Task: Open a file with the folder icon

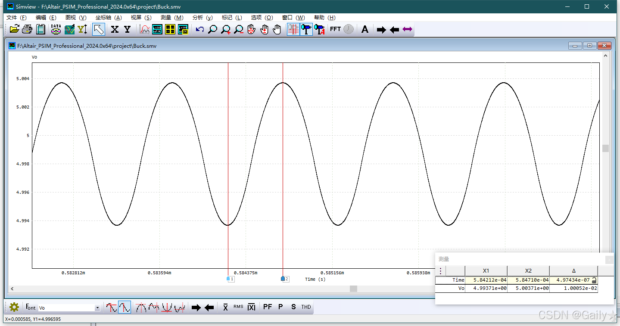Action: pos(15,29)
